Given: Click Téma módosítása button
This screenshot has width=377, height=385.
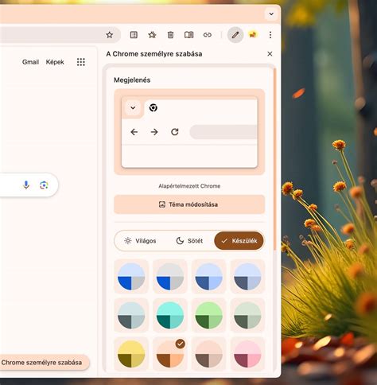Looking at the screenshot, I should 189,204.
